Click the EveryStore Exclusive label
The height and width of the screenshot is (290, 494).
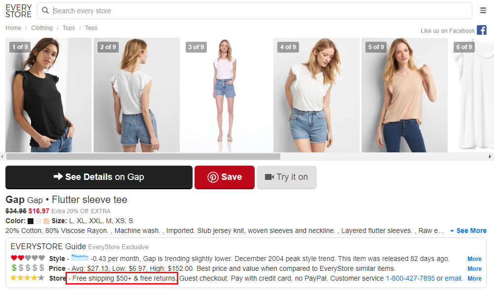click(119, 247)
